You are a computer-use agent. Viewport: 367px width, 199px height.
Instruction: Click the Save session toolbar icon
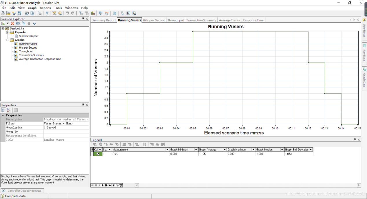(x=19, y=13)
